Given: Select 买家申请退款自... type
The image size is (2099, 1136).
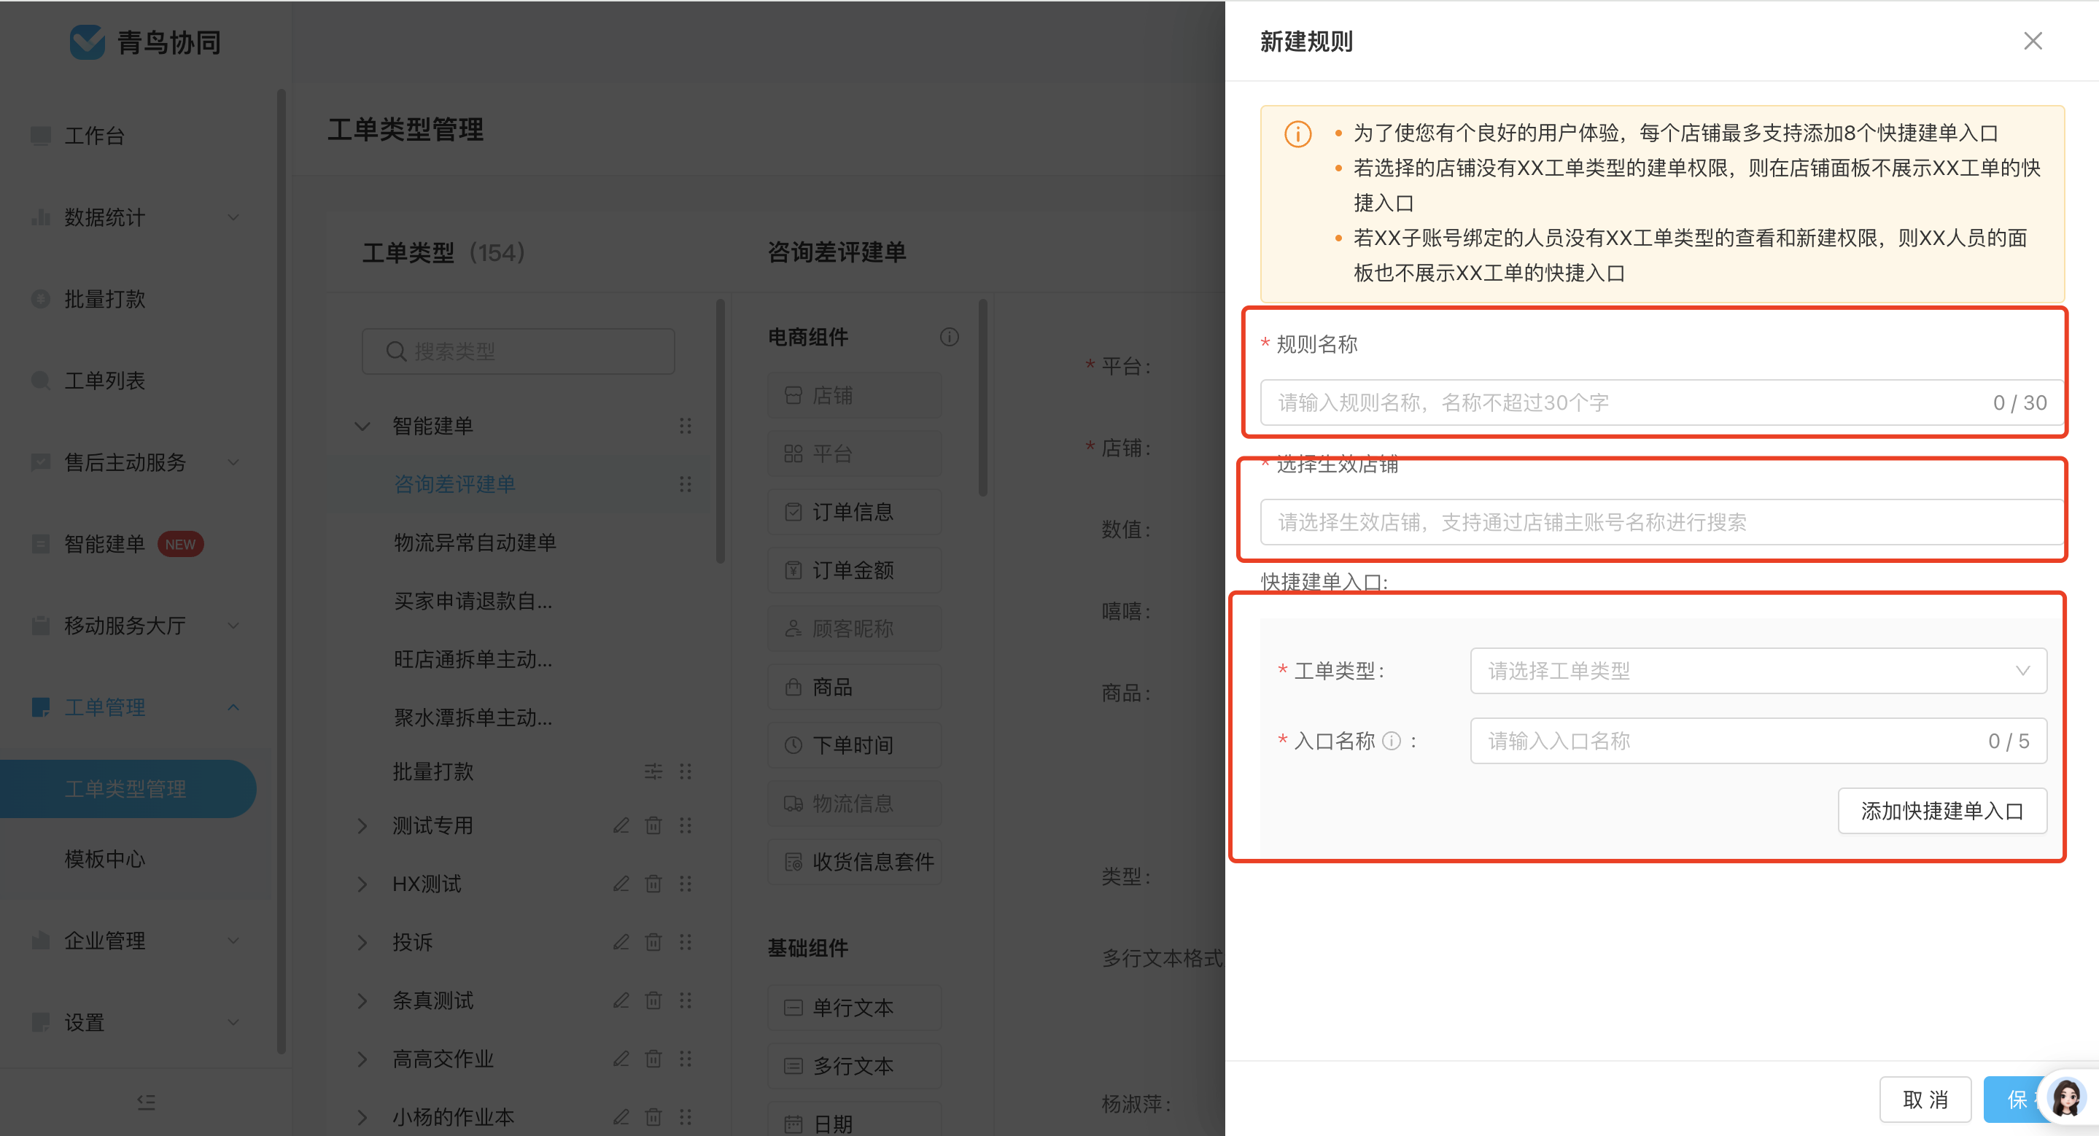Looking at the screenshot, I should 473,601.
